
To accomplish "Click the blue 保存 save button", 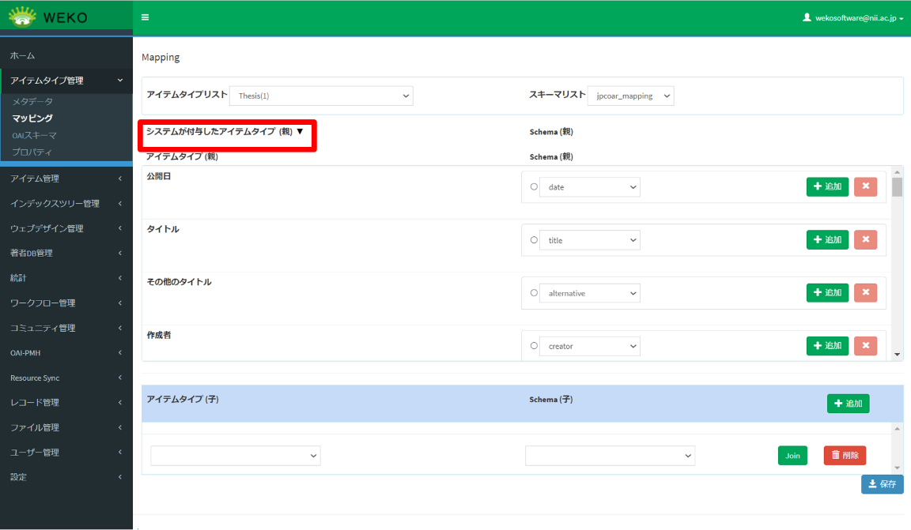I will [x=882, y=484].
